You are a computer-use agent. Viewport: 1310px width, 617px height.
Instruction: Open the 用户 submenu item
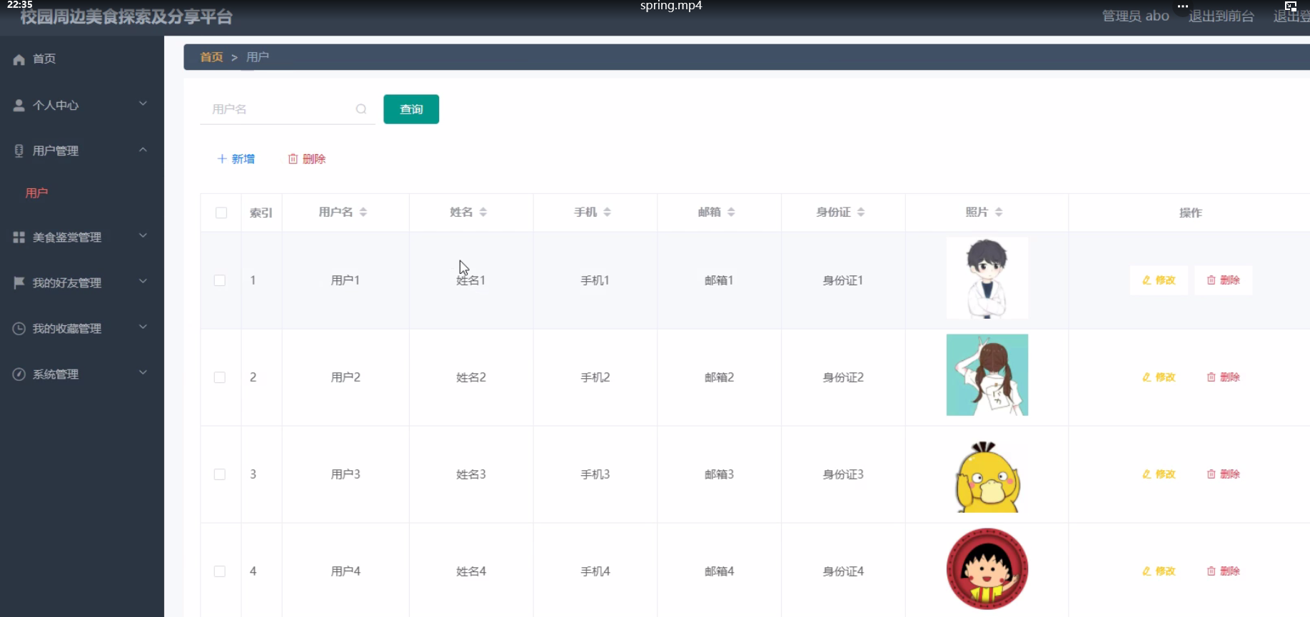pos(36,193)
